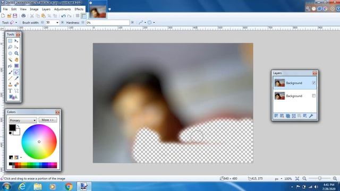The image size is (340, 191).
Task: Open the View menu
Action: 23,9
